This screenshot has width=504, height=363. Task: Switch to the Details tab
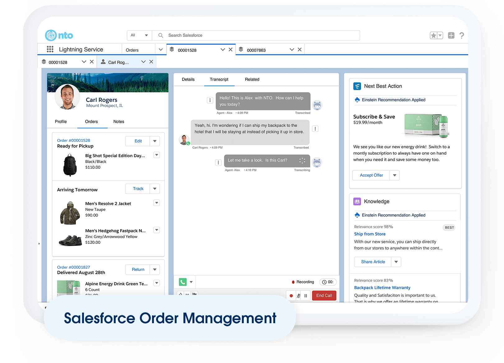point(188,79)
